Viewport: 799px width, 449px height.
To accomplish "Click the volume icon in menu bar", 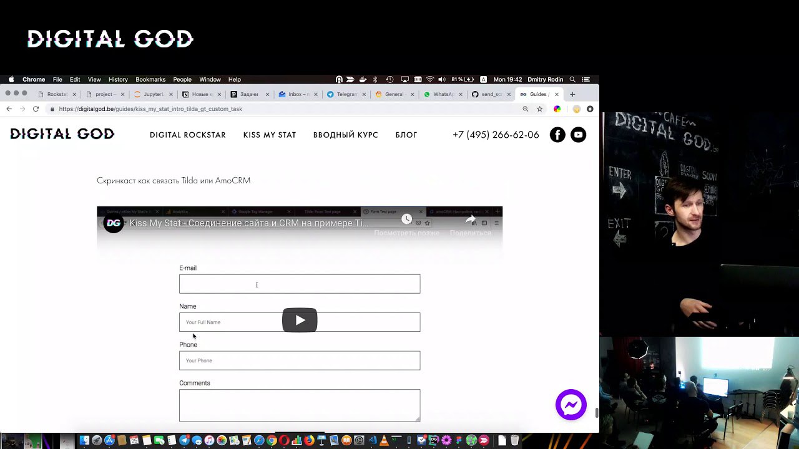I will [x=442, y=79].
